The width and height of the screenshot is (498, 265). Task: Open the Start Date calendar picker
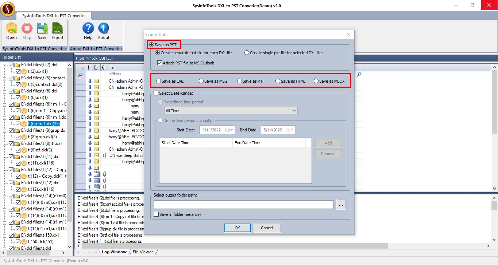click(228, 130)
